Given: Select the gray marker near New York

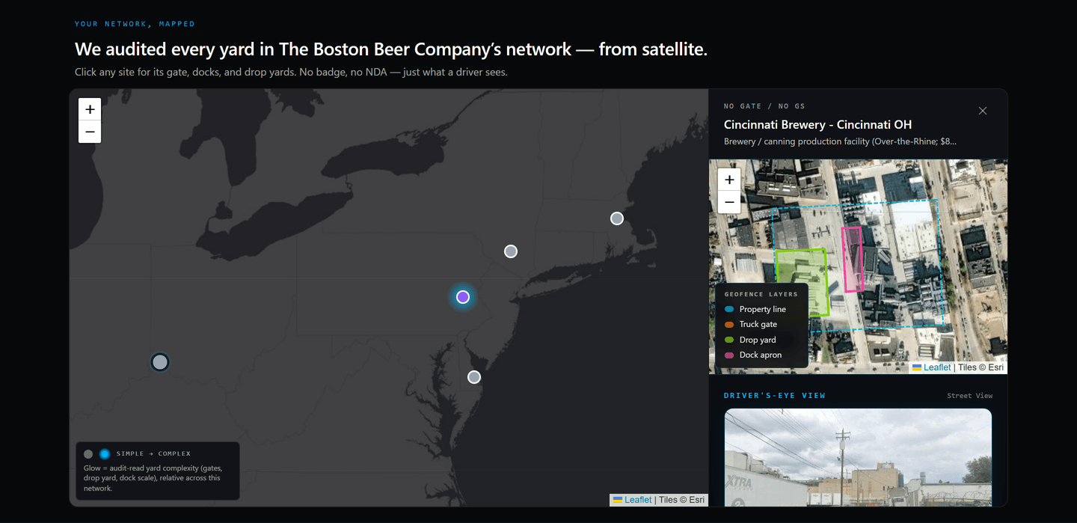Looking at the screenshot, I should point(511,251).
